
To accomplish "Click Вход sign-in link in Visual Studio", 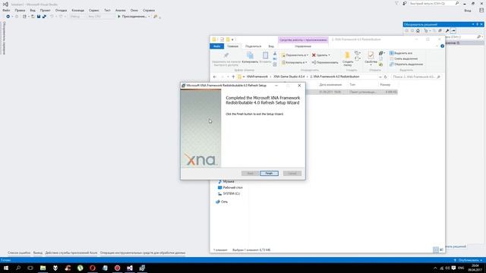I will point(468,11).
